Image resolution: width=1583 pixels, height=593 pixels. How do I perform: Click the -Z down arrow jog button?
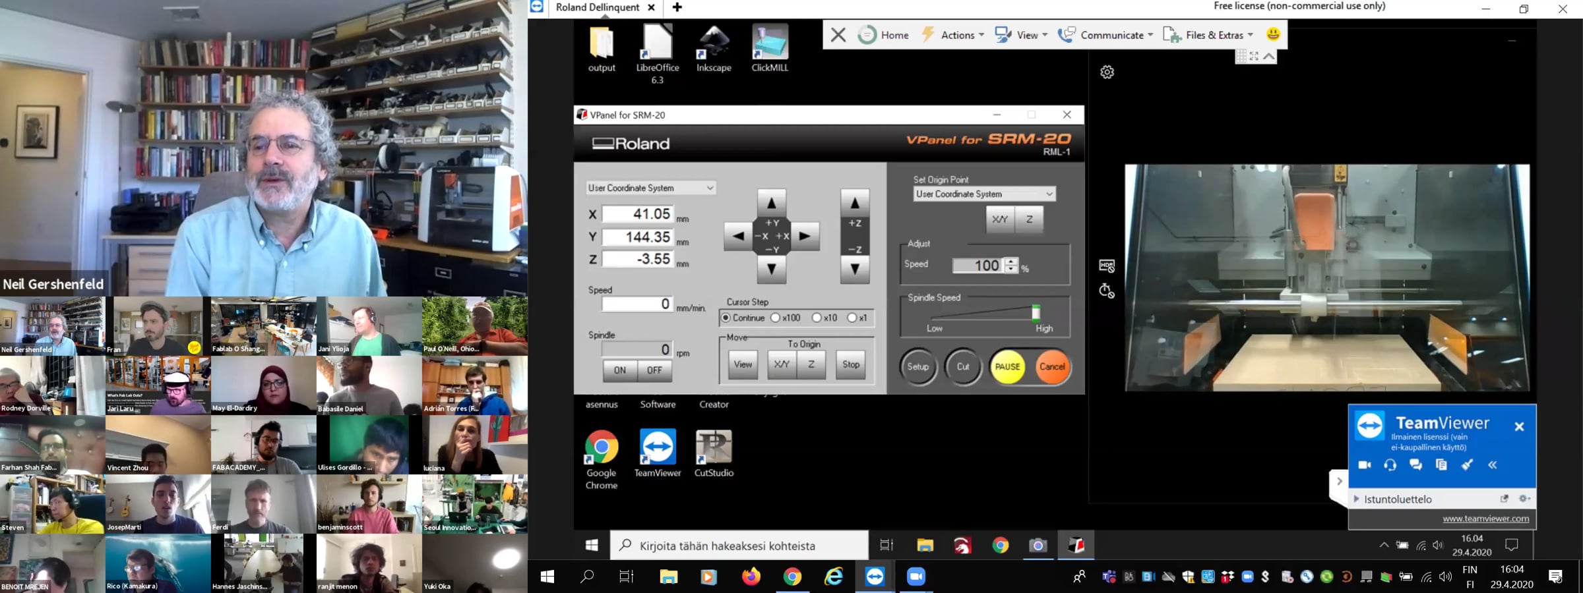855,269
